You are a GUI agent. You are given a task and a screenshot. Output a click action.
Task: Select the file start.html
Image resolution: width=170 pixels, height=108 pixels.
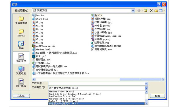tap(40, 19)
